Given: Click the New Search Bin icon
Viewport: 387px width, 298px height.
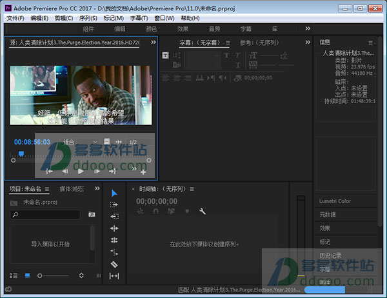Looking at the screenshot, I should (x=92, y=214).
